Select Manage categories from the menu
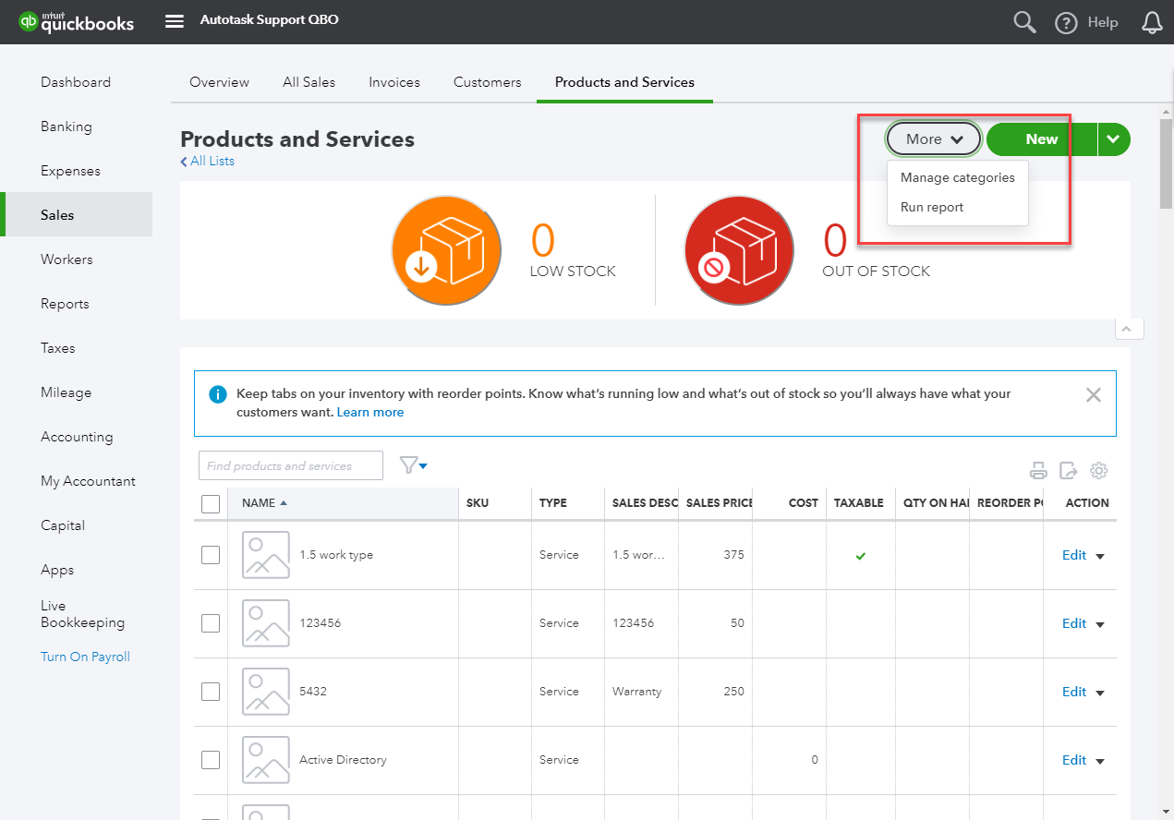The image size is (1174, 820). tap(957, 177)
